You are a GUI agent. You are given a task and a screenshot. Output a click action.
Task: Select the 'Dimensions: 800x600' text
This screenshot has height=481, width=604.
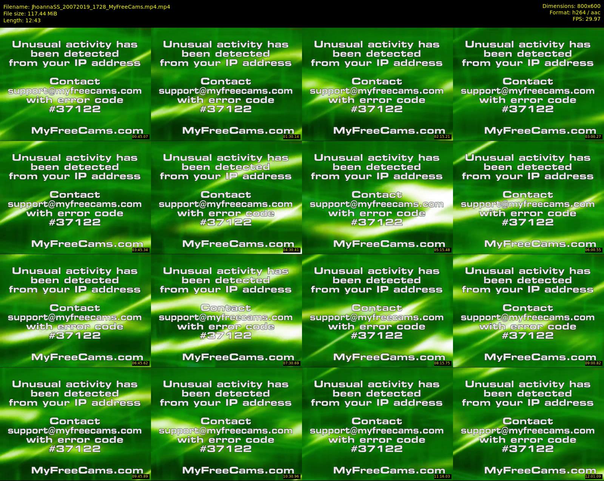[x=571, y=6]
